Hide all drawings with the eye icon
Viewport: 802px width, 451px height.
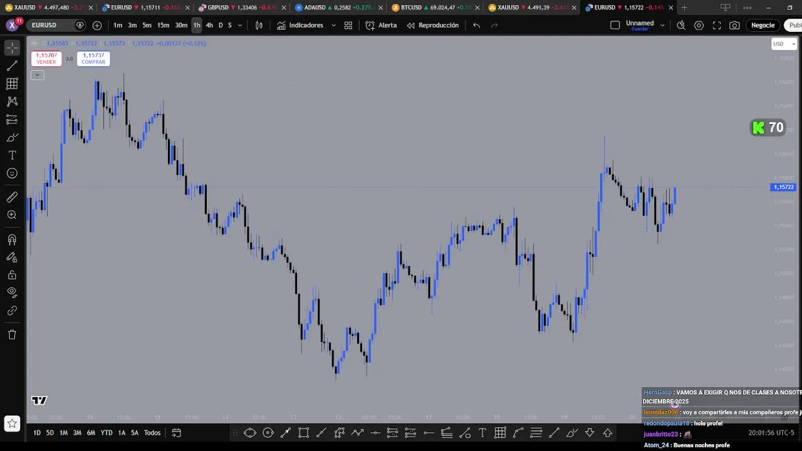pos(12,292)
